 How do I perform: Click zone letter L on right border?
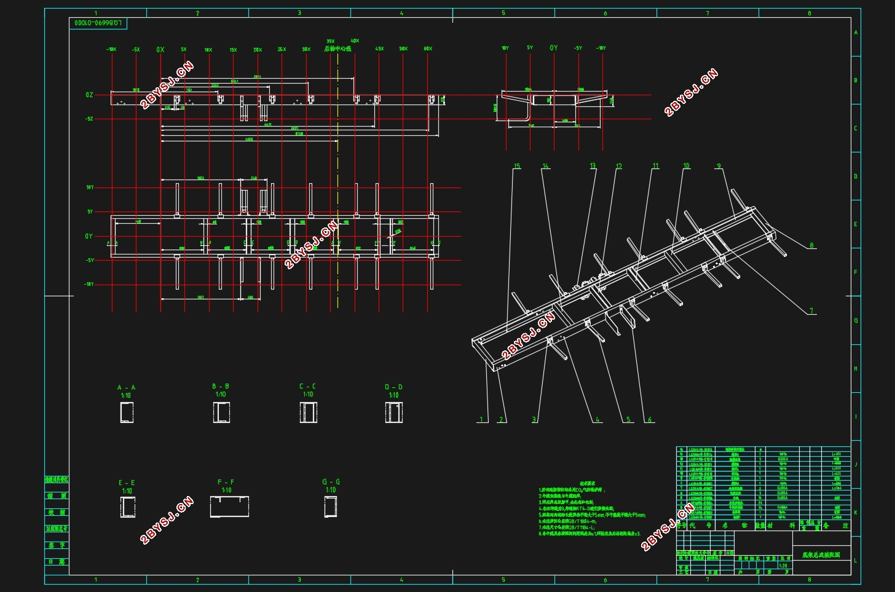(x=856, y=561)
